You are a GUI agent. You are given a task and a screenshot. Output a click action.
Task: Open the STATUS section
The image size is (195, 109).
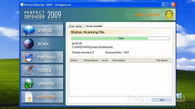point(42,30)
